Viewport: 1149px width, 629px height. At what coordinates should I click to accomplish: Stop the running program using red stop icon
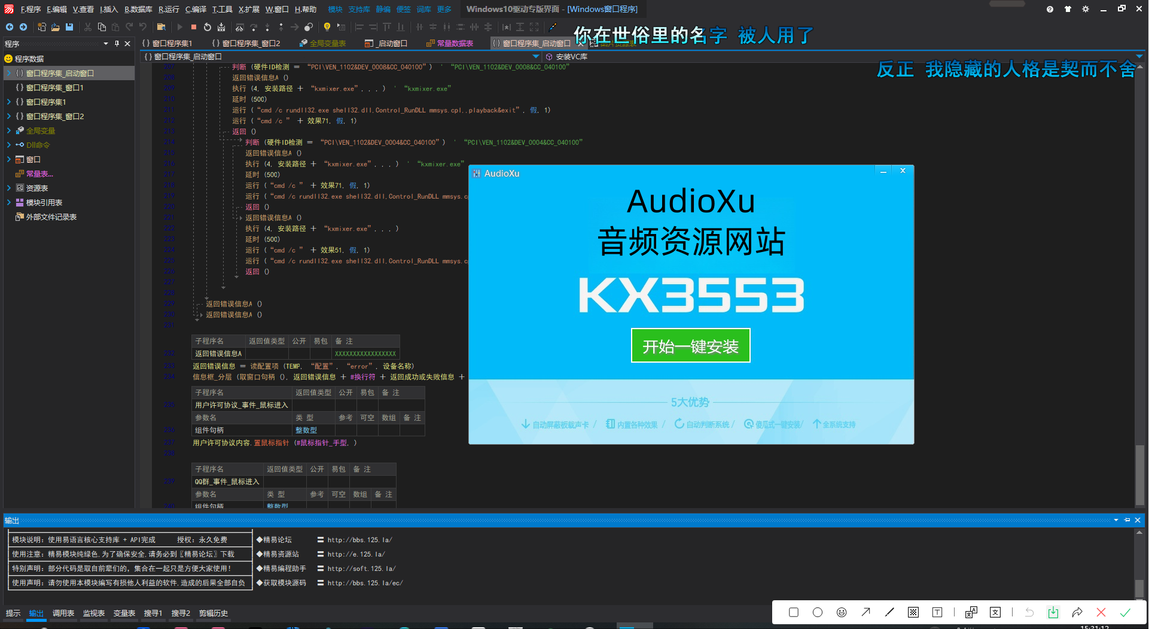(193, 27)
